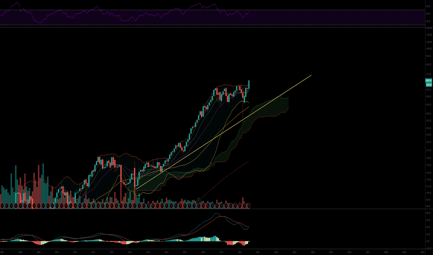Click the upper teal current price label
Viewport: 433px width, 255px height.
click(428, 81)
